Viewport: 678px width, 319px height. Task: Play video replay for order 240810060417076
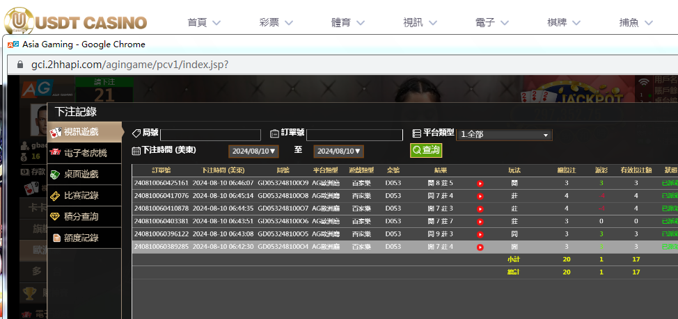(480, 196)
